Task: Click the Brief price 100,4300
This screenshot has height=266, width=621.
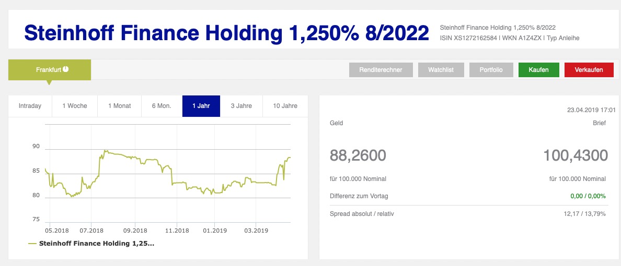Action: 575,155
